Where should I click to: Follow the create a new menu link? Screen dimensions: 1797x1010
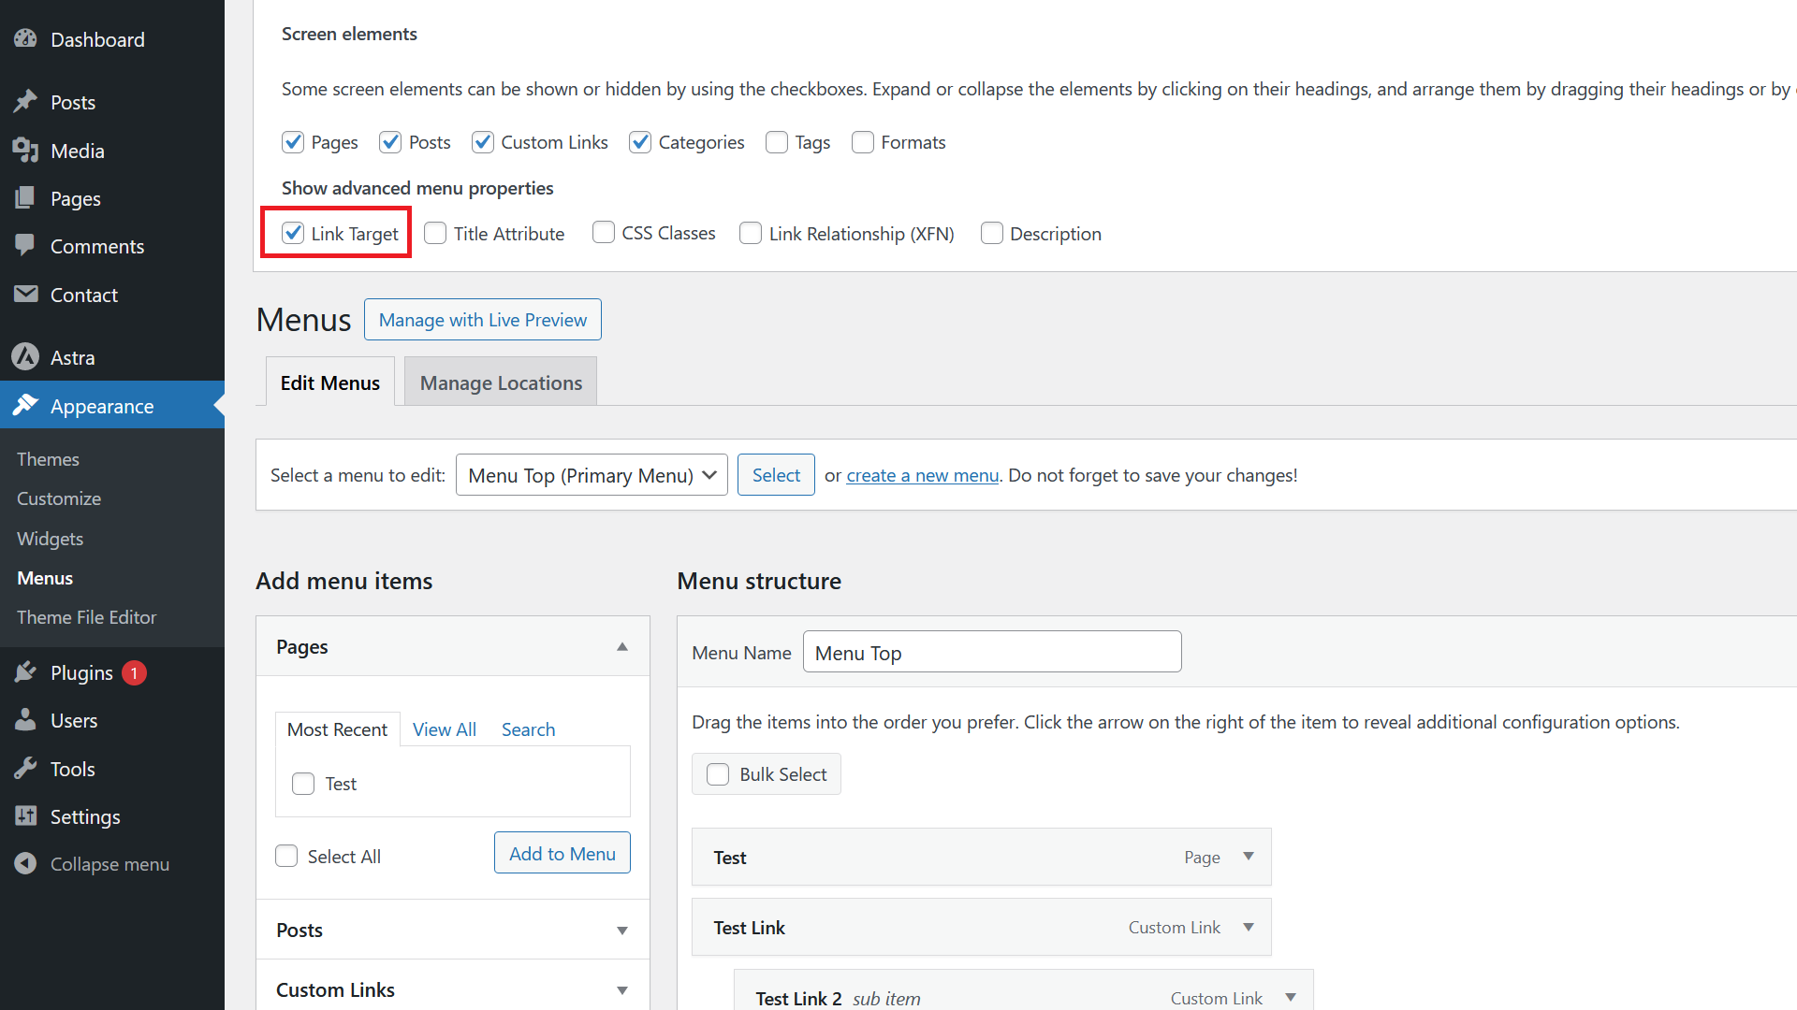pos(923,475)
